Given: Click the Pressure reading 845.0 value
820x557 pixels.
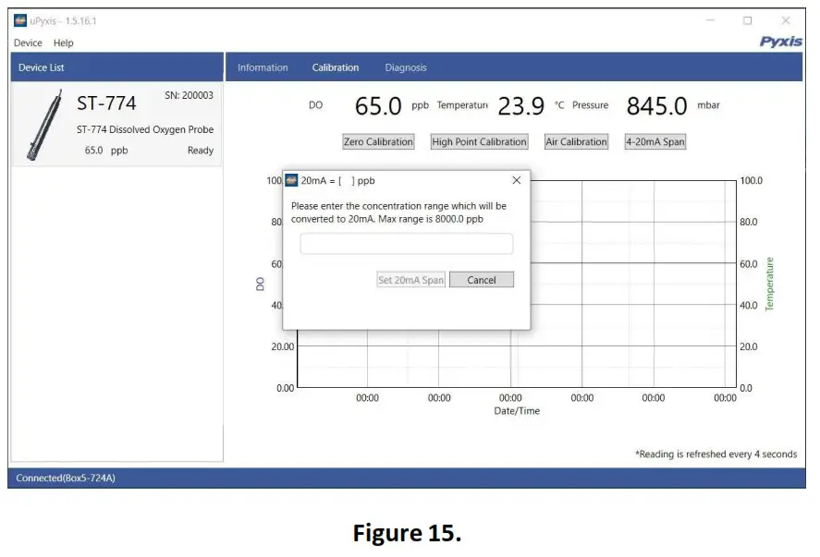Looking at the screenshot, I should click(657, 106).
